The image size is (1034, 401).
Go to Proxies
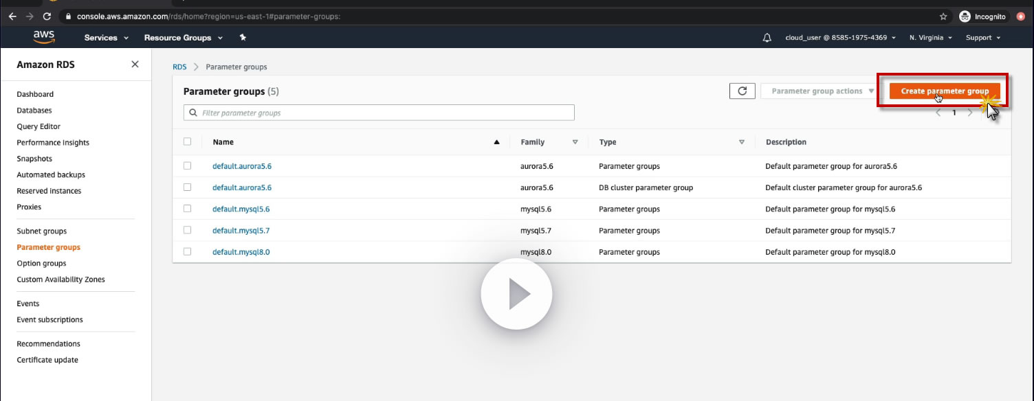coord(29,207)
